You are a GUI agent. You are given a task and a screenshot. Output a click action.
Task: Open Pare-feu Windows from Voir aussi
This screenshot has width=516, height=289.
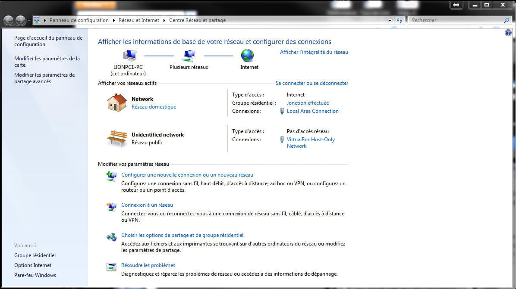point(35,275)
